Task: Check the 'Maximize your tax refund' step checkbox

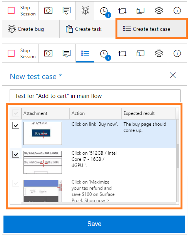Action: [x=16, y=183]
